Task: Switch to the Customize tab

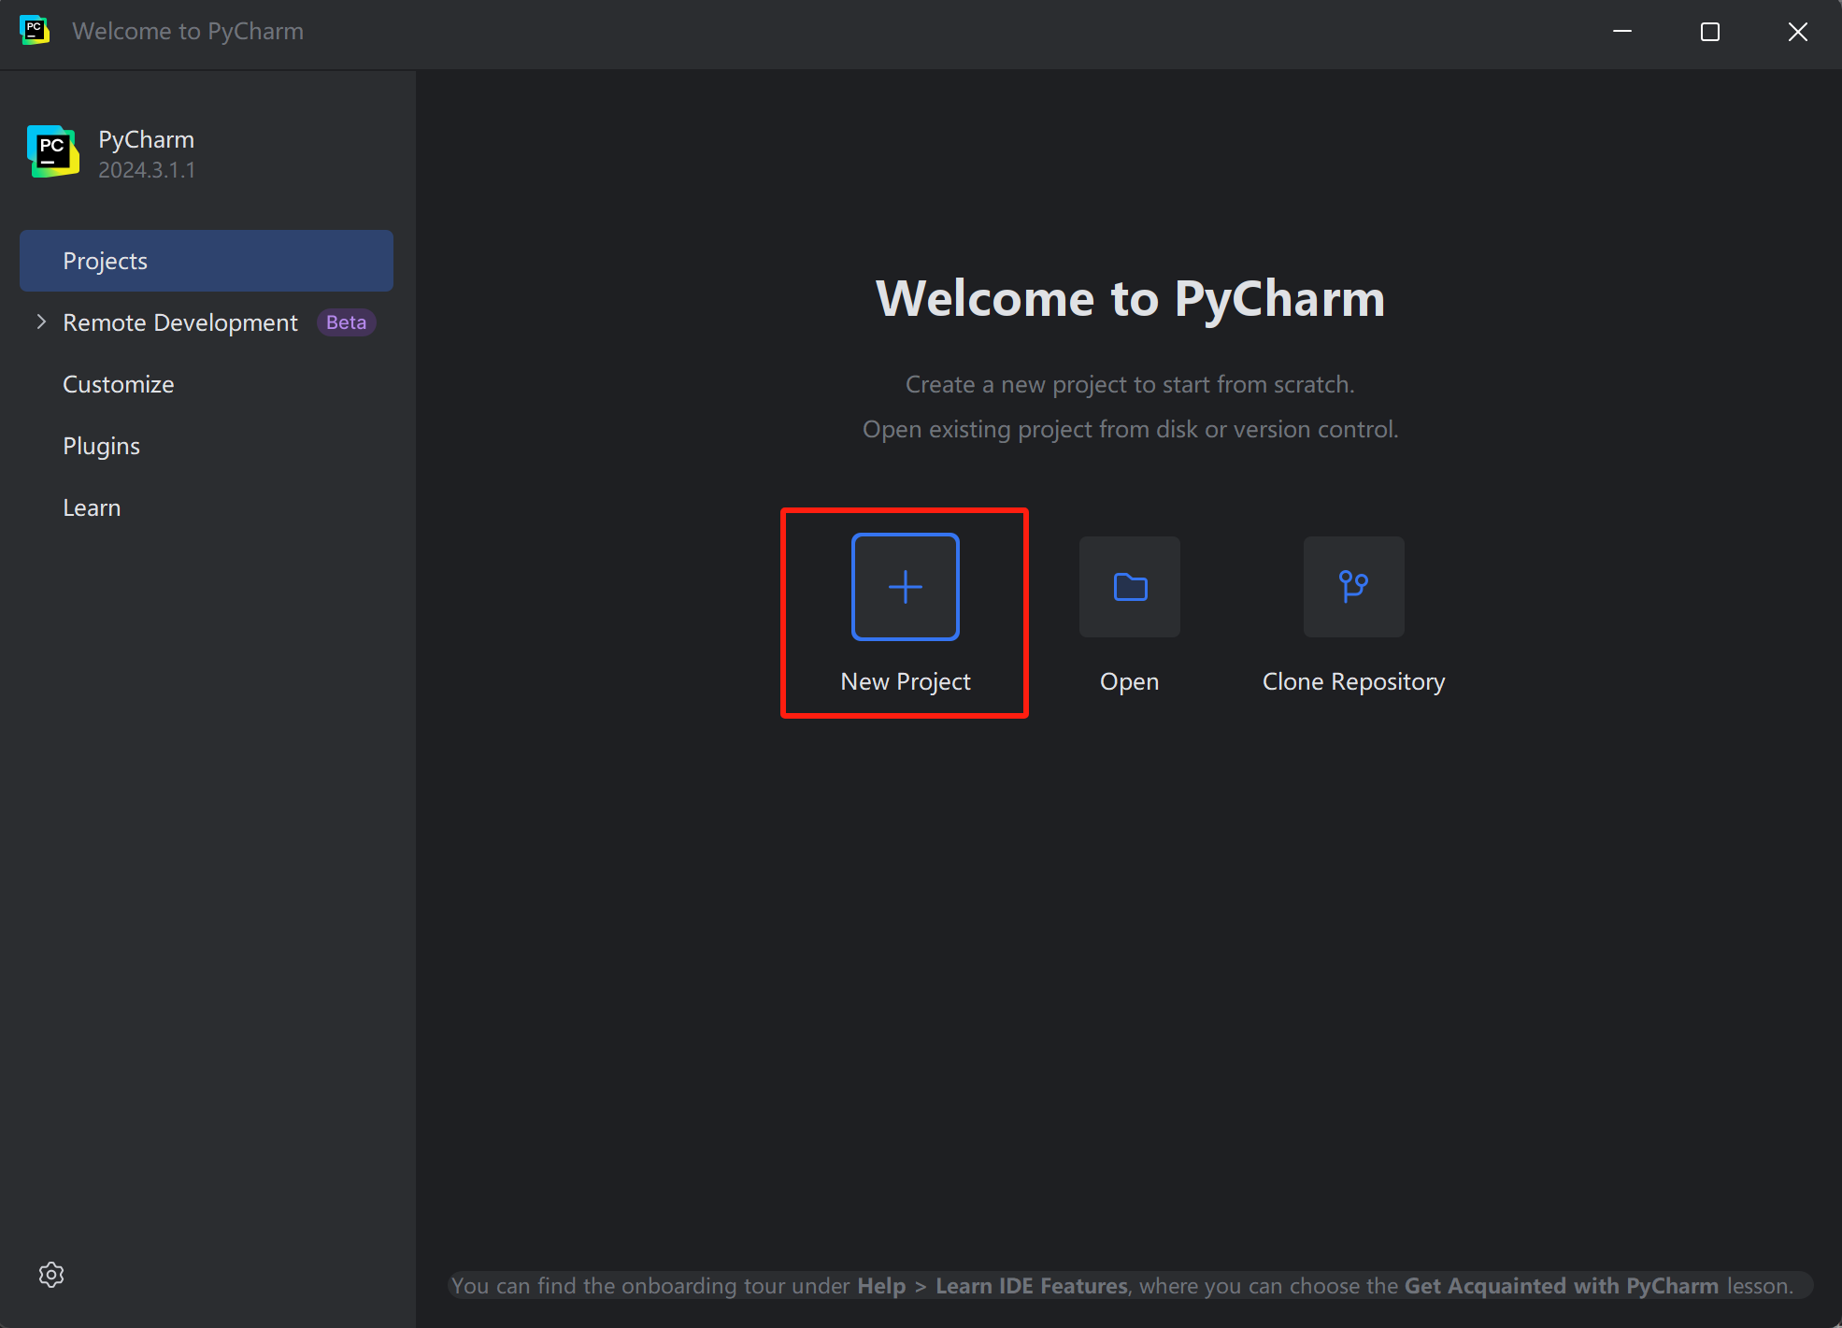Action: tap(119, 384)
